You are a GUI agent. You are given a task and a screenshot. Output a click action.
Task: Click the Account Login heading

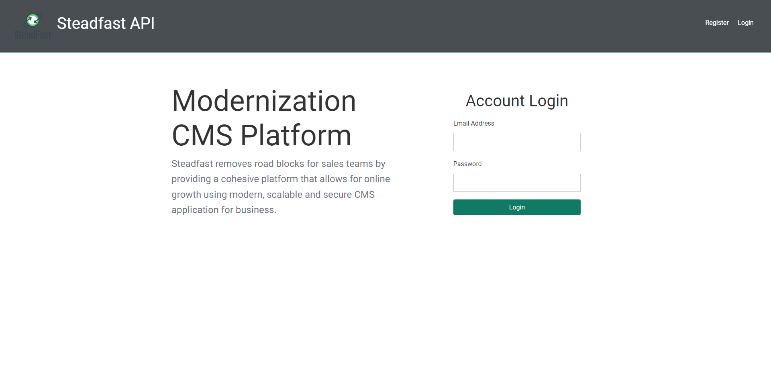click(x=517, y=101)
